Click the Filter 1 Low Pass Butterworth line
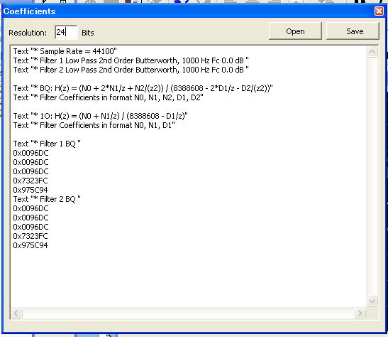The image size is (388, 337). coord(131,60)
